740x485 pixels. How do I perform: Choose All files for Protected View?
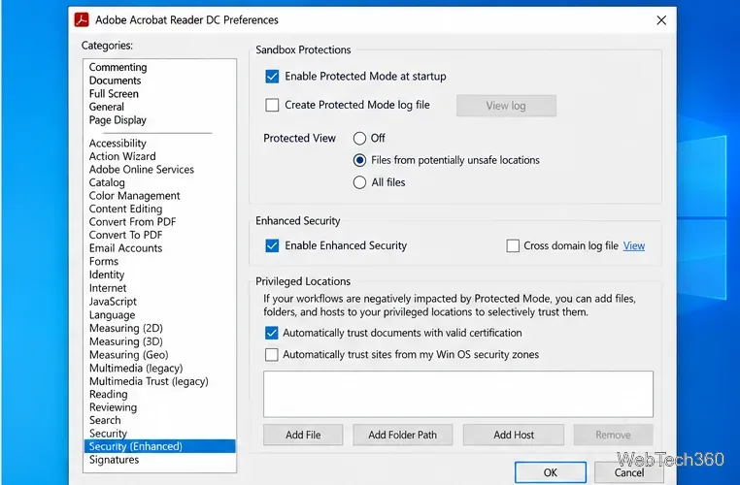[359, 182]
